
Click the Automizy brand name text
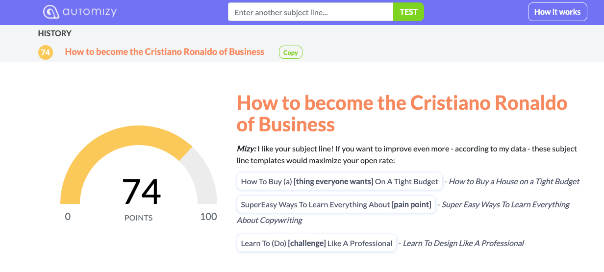pos(90,12)
